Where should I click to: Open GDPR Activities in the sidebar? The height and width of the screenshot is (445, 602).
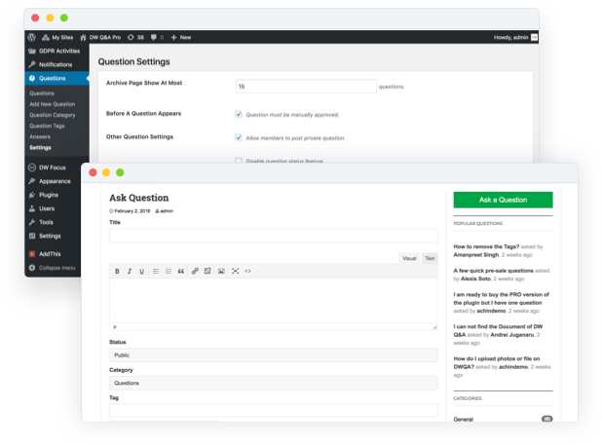(x=55, y=51)
